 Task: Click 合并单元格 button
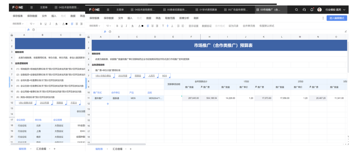pos(249,26)
